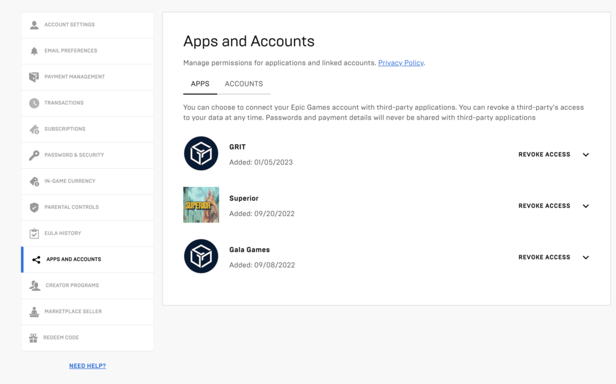The width and height of the screenshot is (616, 384).
Task: Click the 'Added: 01/05/2023' date
Action: pos(261,162)
